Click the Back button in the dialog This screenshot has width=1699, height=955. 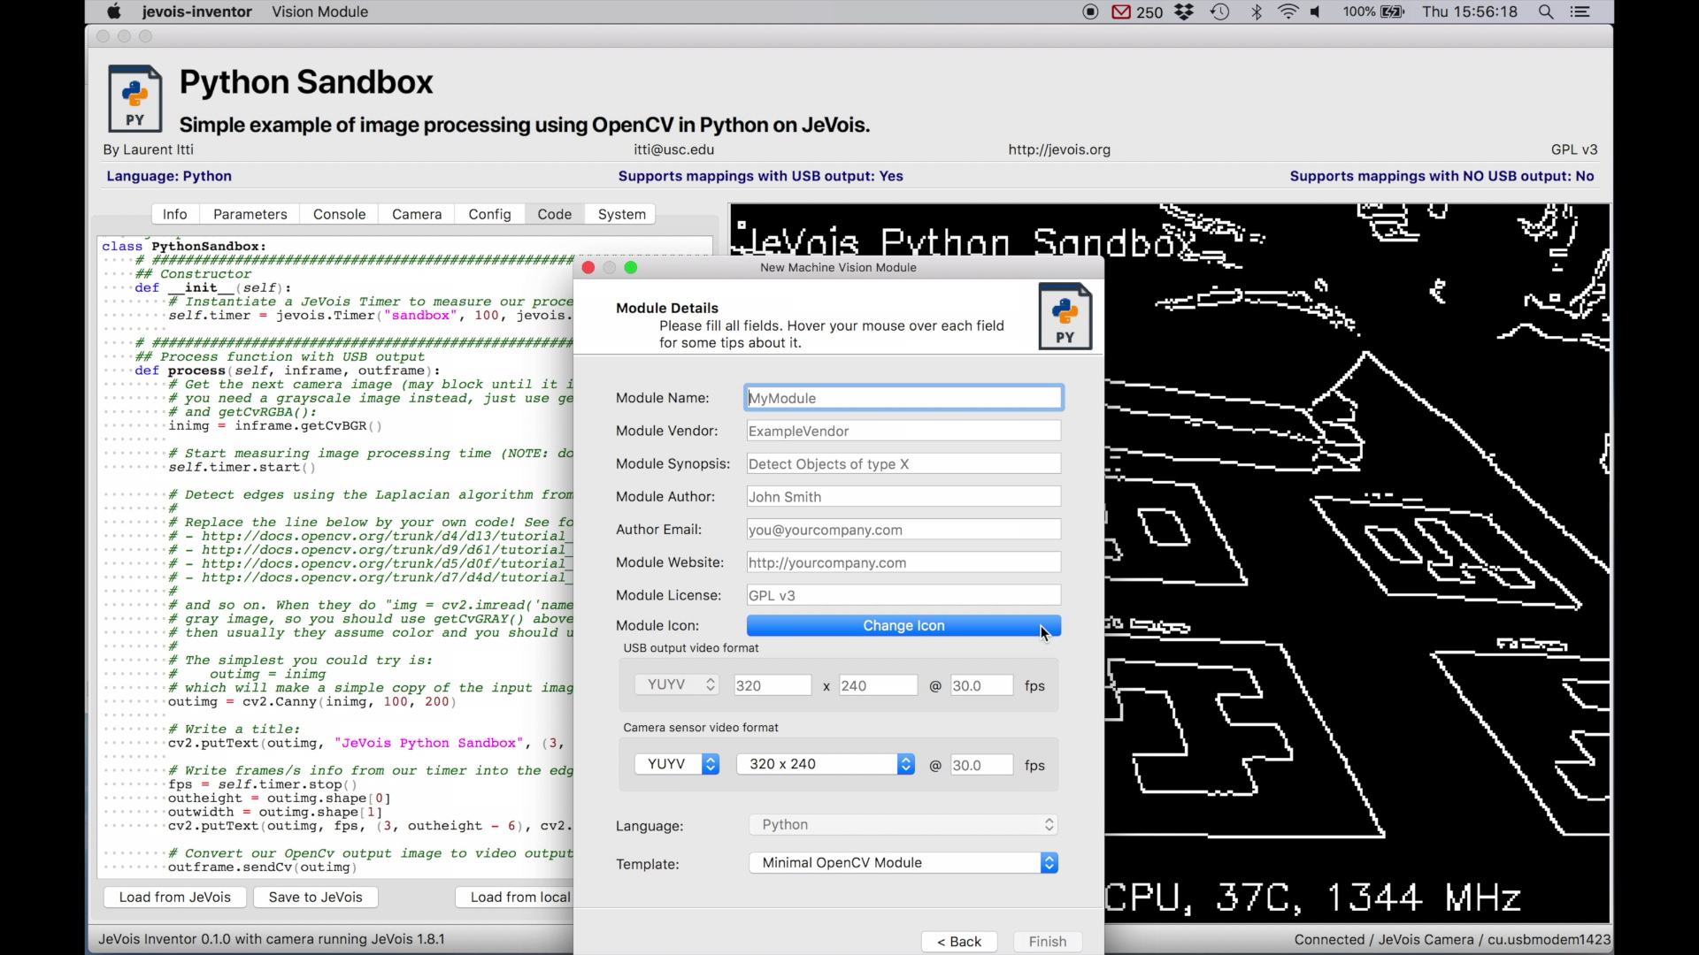[959, 942]
